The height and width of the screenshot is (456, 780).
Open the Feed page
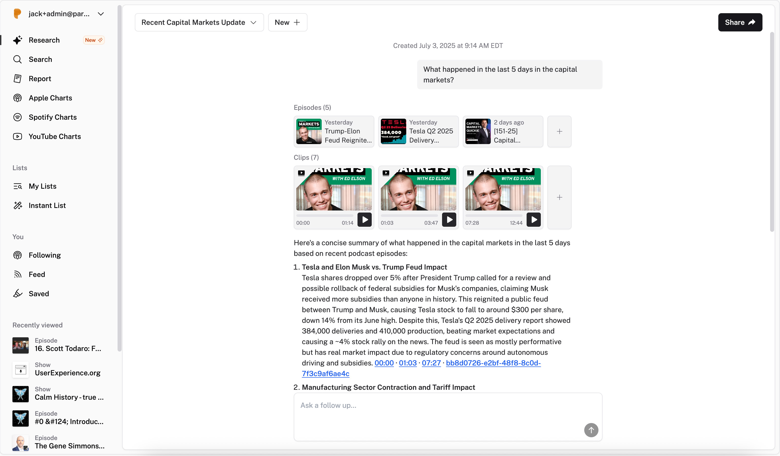coord(37,274)
